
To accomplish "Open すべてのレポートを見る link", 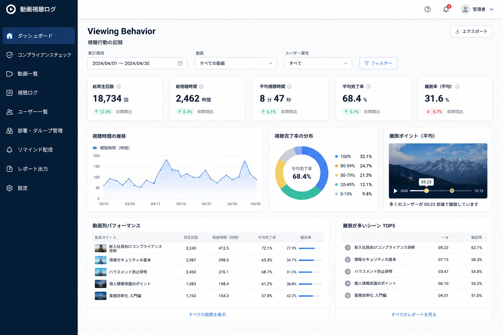I will coord(414,314).
